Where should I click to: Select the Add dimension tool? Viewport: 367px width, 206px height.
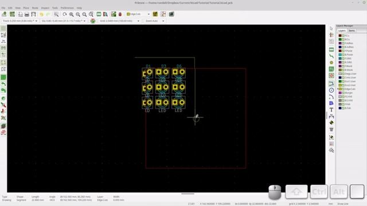[331, 116]
